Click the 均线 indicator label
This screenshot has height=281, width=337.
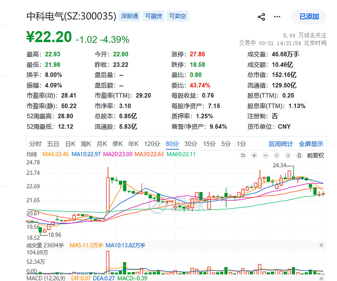click(x=32, y=154)
